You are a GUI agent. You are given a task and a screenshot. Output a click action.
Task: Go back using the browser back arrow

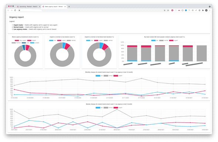tap(8, 10)
